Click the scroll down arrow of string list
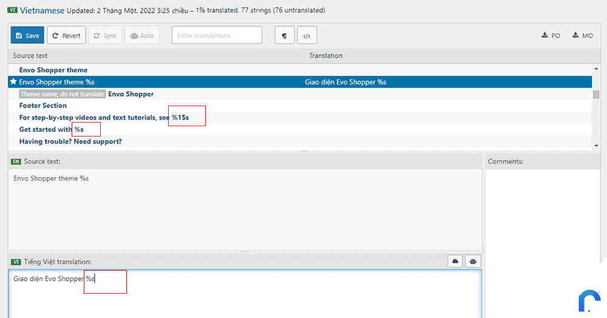Image resolution: width=607 pixels, height=318 pixels. pyautogui.click(x=596, y=146)
